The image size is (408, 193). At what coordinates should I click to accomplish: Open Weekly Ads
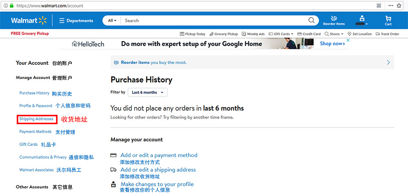tap(253, 34)
